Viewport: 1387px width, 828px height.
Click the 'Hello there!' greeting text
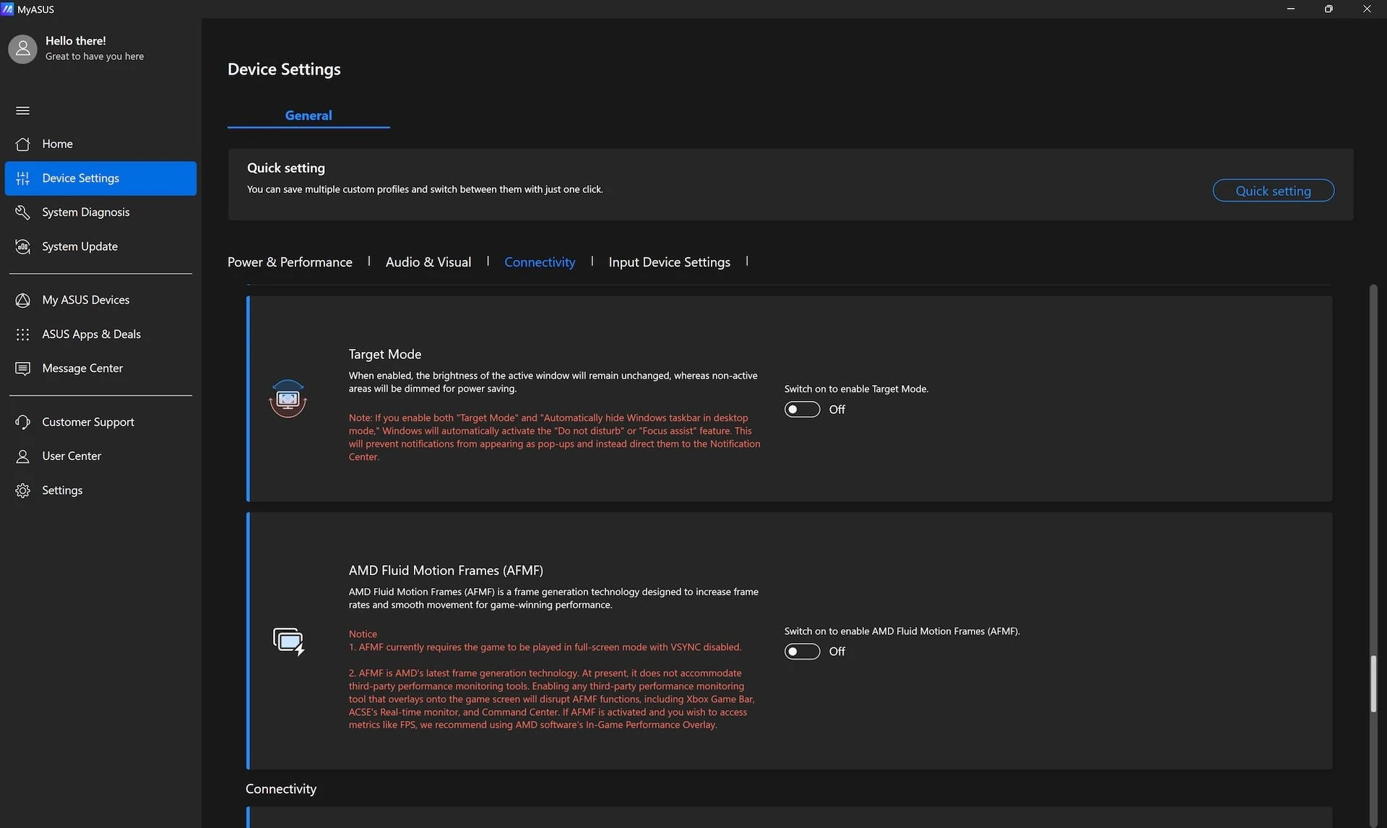[75, 41]
